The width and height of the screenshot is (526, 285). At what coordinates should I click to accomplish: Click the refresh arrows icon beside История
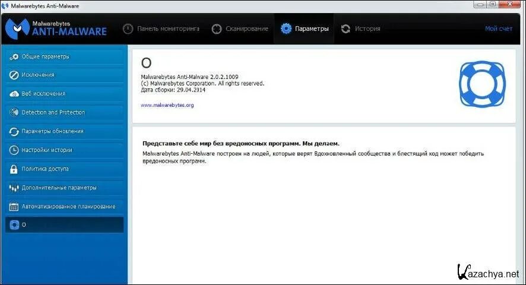click(x=346, y=29)
